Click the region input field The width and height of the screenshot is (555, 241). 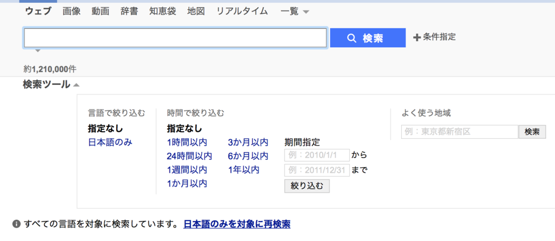[x=459, y=132]
